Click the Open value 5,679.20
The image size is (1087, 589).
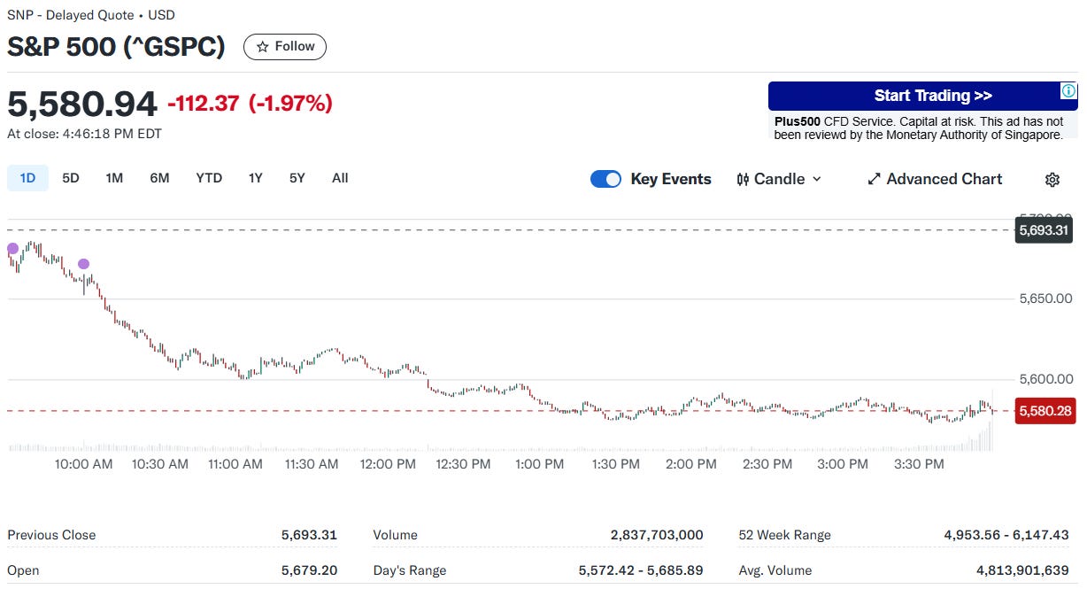(309, 570)
